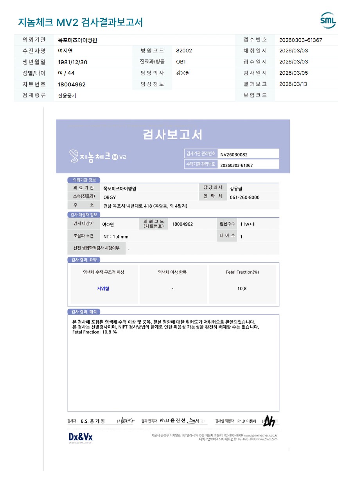Click the 지놈체크 MV2 logo in the banner
352x497 pixels.
98,156
